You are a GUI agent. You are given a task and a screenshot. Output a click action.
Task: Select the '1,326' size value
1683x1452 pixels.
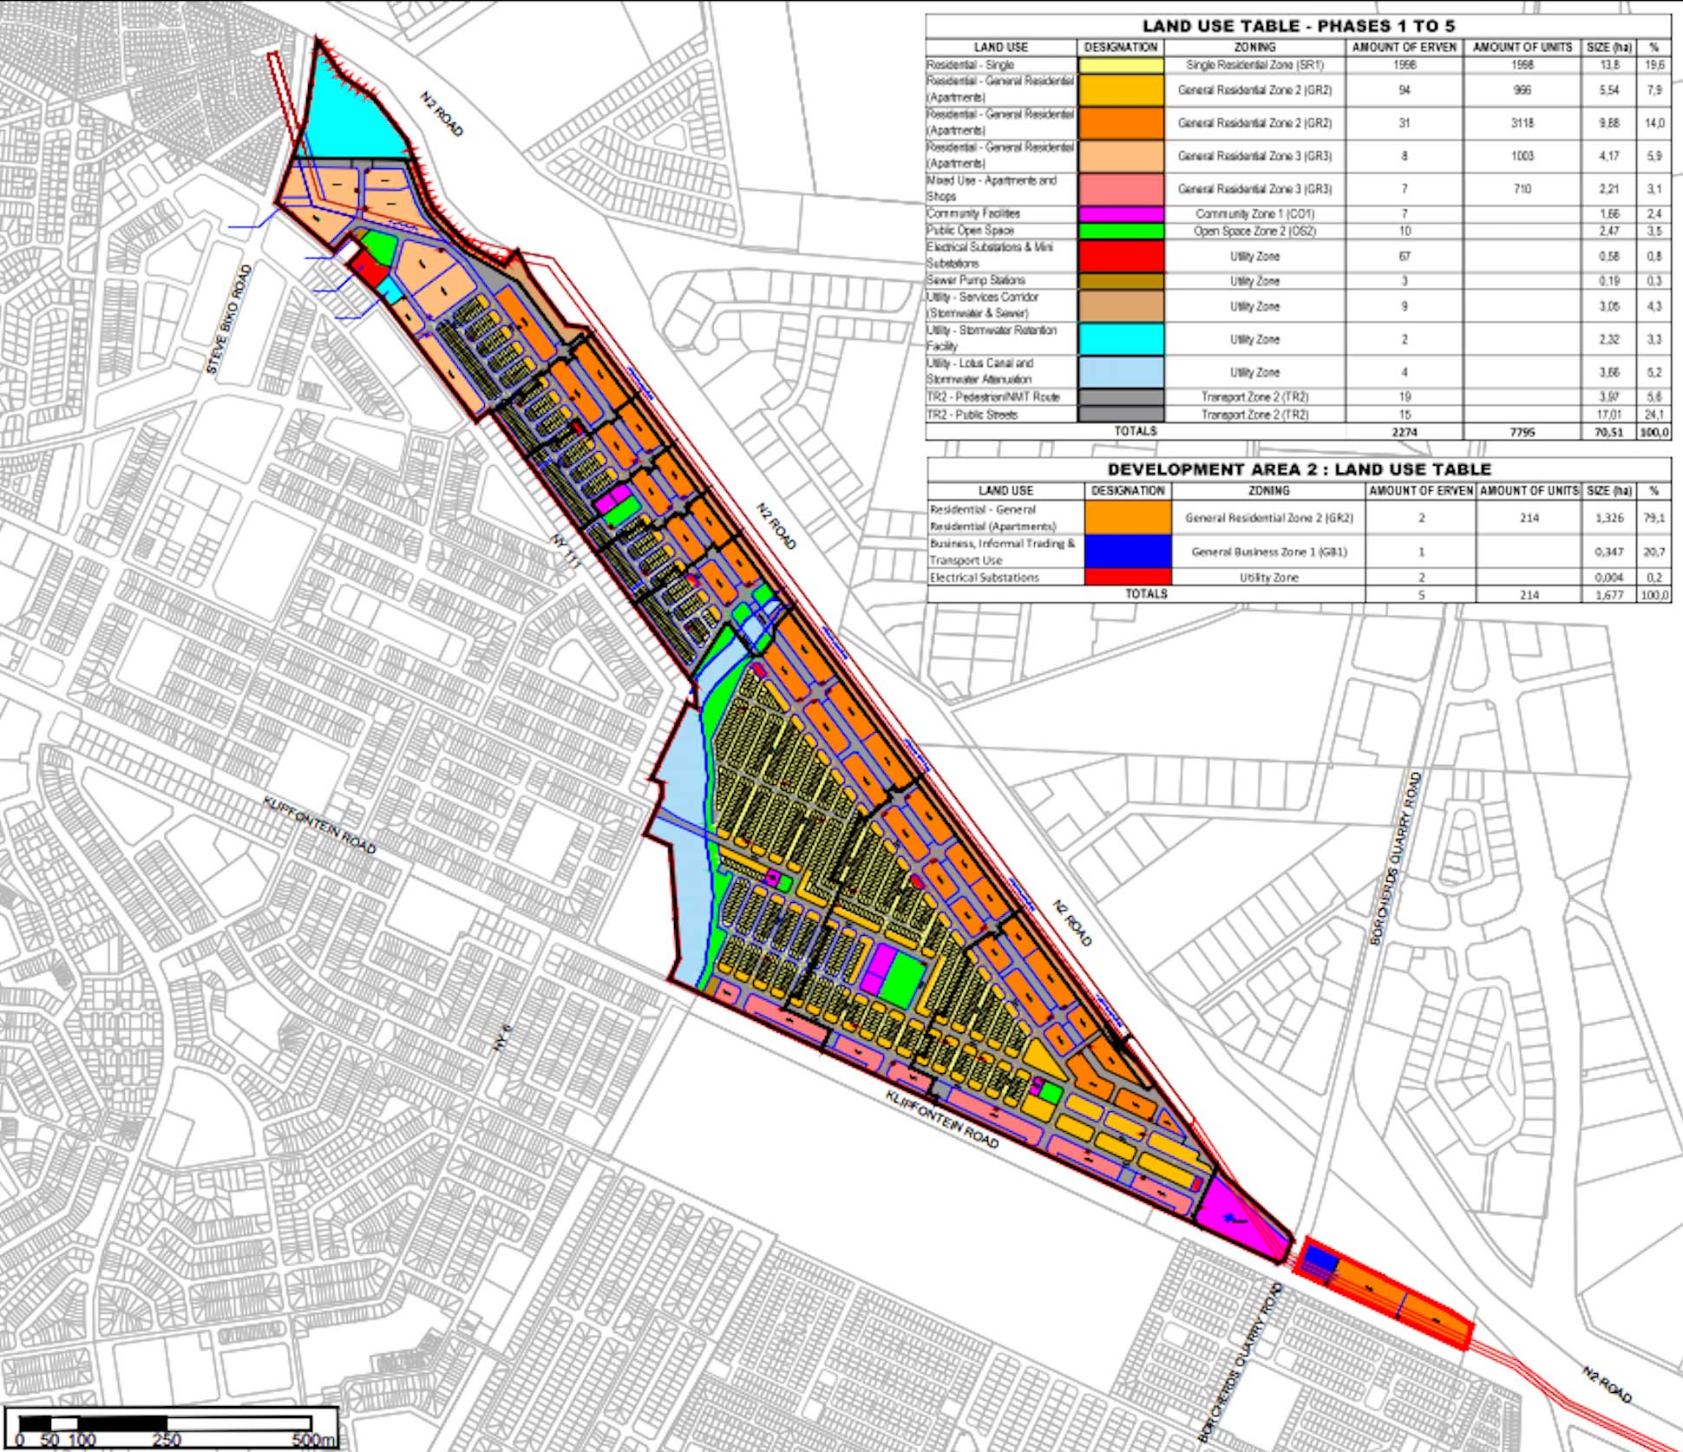[1609, 518]
